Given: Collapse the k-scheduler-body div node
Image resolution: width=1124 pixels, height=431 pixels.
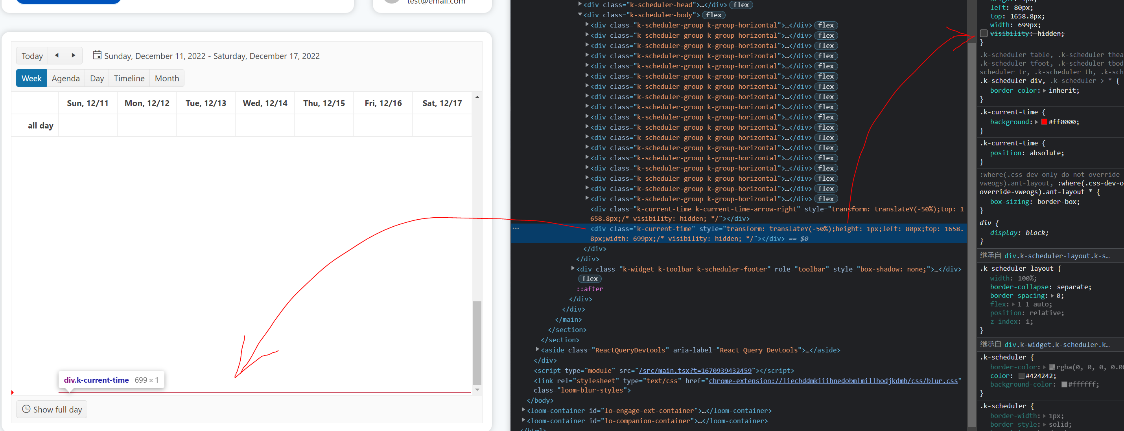Looking at the screenshot, I should 580,15.
